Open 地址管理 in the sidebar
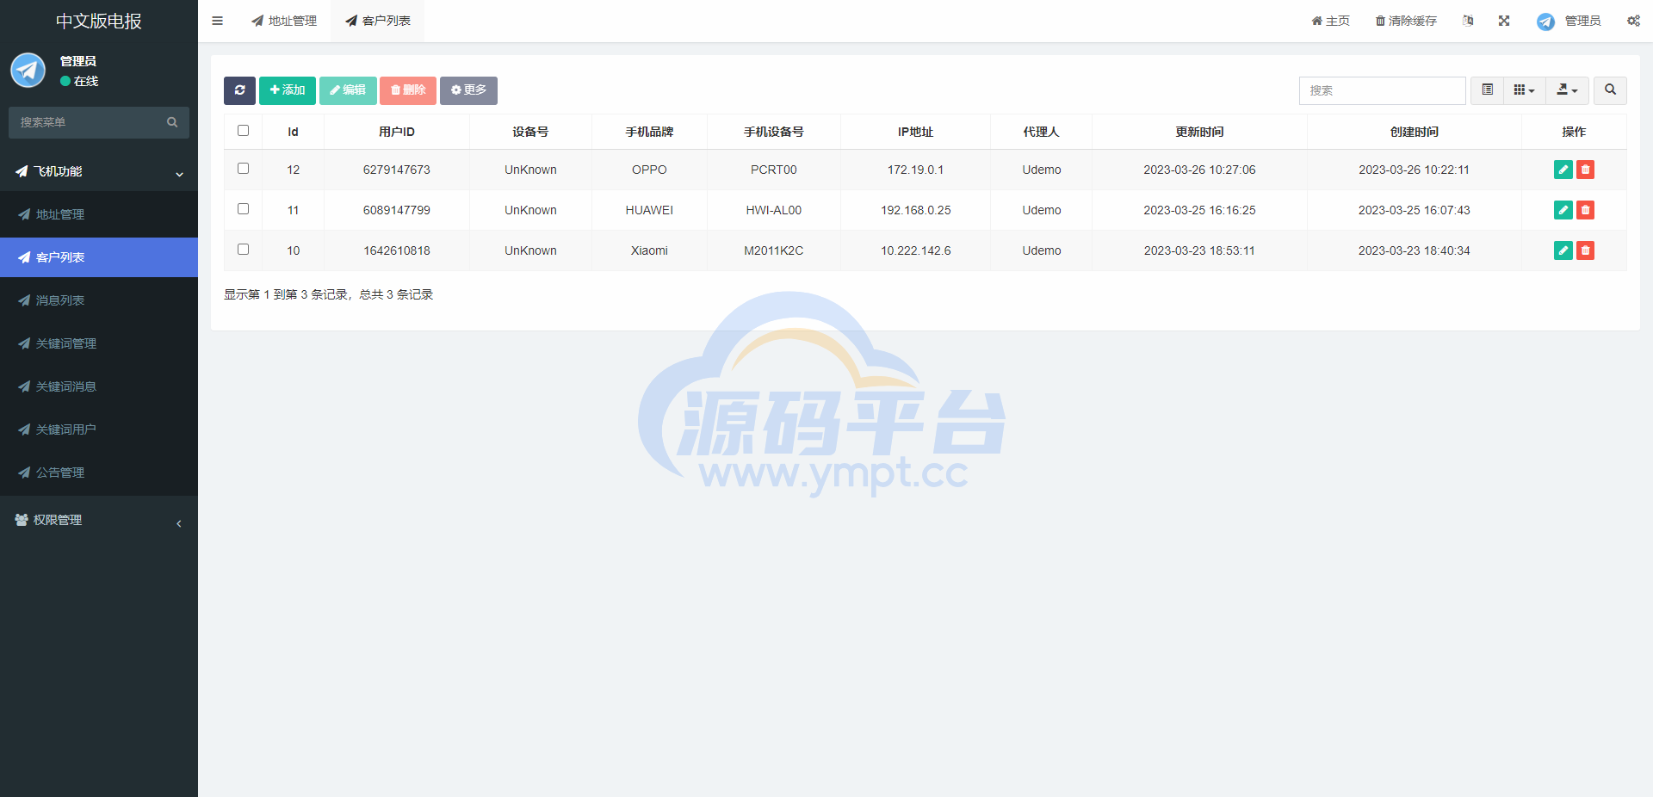The height and width of the screenshot is (797, 1653). pos(99,214)
